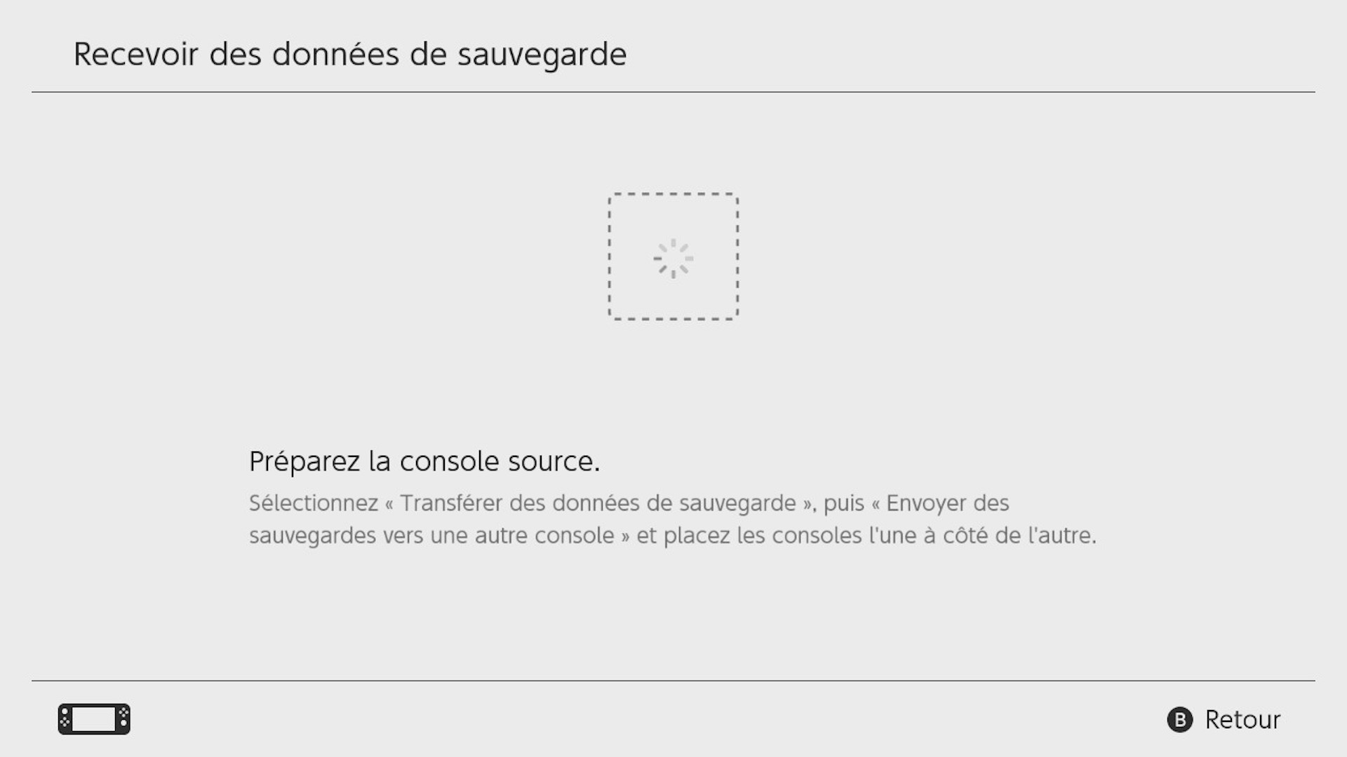
Task: Click the dashed-outline placeholder square
Action: pyautogui.click(x=673, y=257)
